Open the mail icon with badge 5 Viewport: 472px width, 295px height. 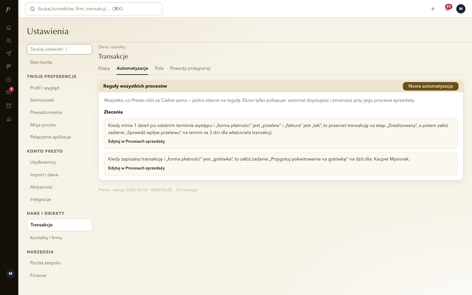click(9, 92)
